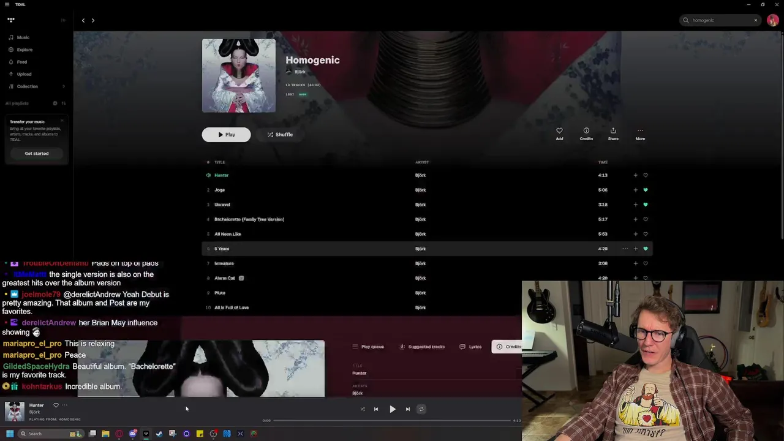Toggle repeat in the player controls
Viewport: 784px width, 441px height.
421,409
